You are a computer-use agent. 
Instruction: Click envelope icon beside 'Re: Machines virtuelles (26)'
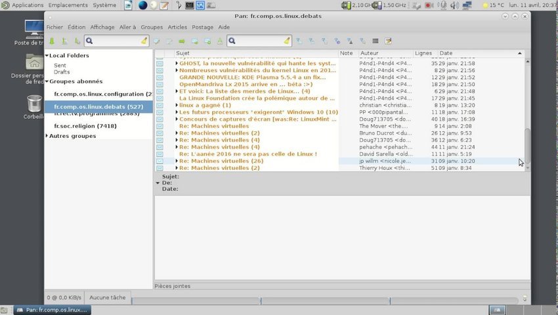(160, 161)
